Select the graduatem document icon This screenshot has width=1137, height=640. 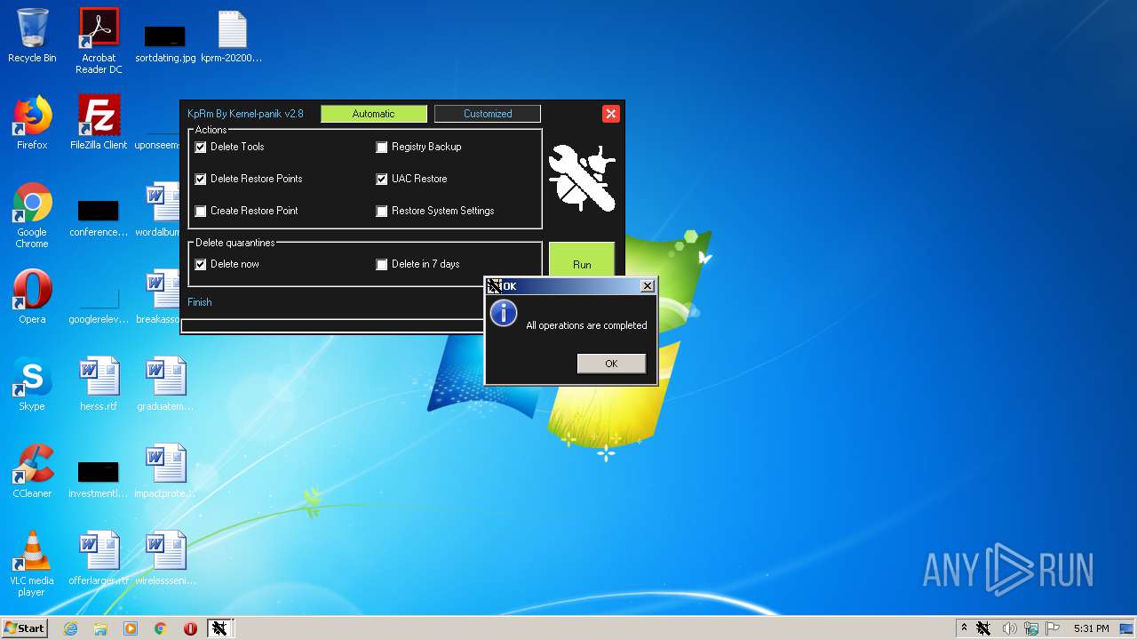165,384
